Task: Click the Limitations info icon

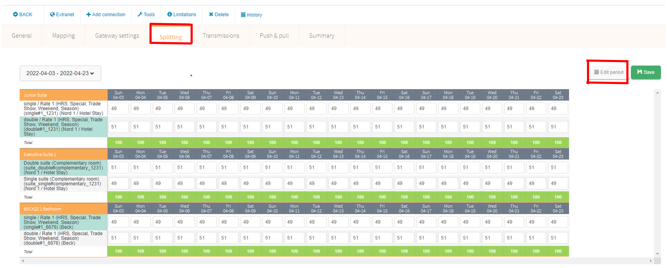Action: (x=169, y=14)
